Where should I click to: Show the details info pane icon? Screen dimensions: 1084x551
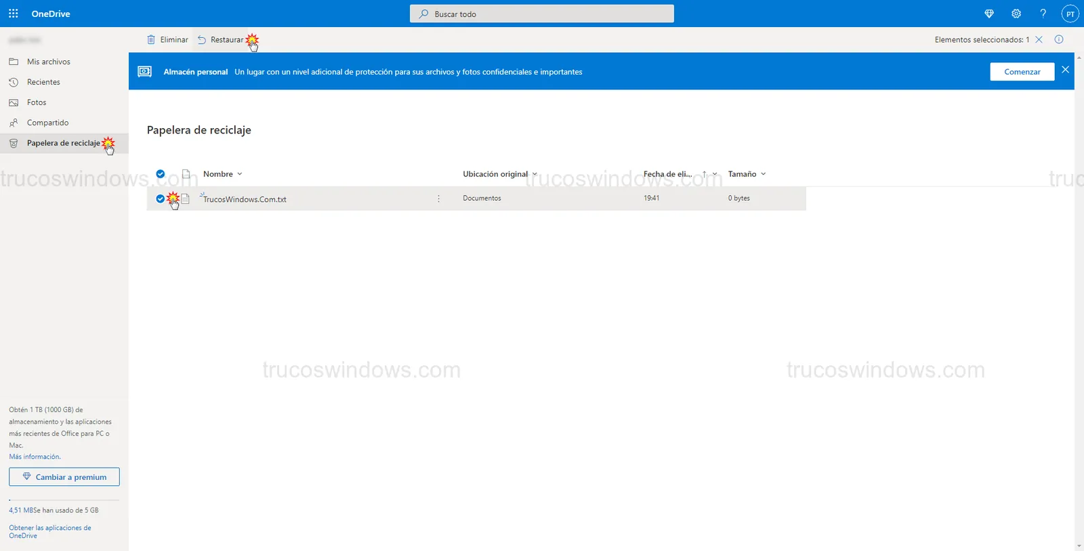click(1059, 39)
